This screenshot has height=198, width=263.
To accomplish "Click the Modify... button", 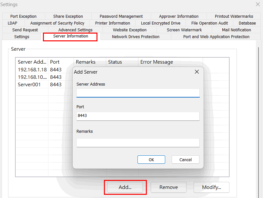I will click(x=211, y=187).
